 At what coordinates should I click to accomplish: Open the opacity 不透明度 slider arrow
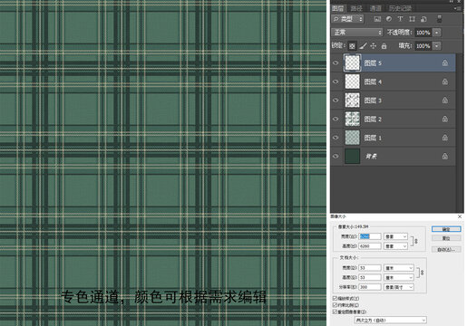coord(437,33)
